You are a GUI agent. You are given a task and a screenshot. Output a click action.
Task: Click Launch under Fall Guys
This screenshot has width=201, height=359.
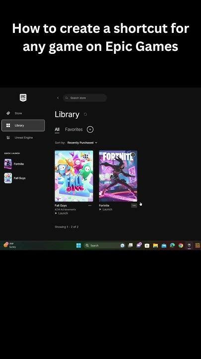(x=62, y=213)
